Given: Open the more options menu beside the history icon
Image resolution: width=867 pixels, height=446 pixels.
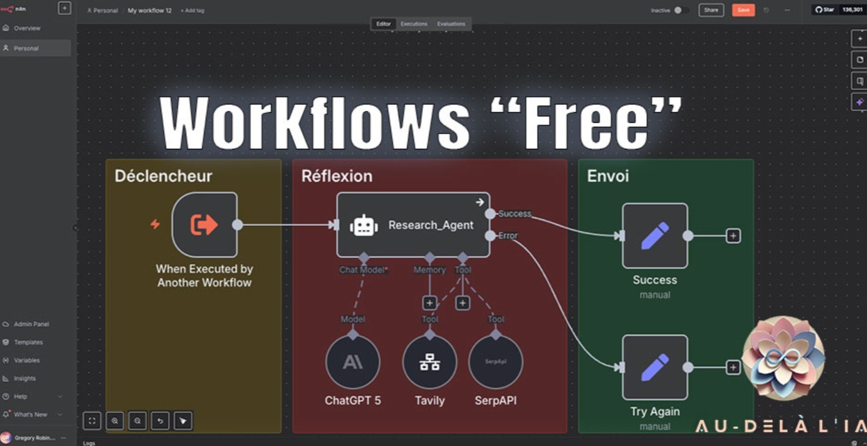Looking at the screenshot, I should click(x=787, y=10).
